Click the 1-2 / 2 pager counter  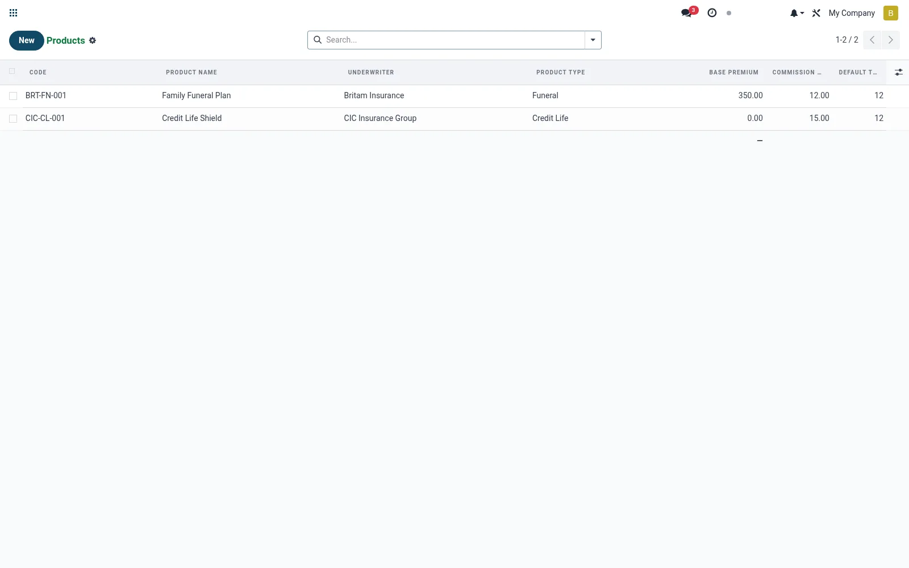click(x=847, y=40)
